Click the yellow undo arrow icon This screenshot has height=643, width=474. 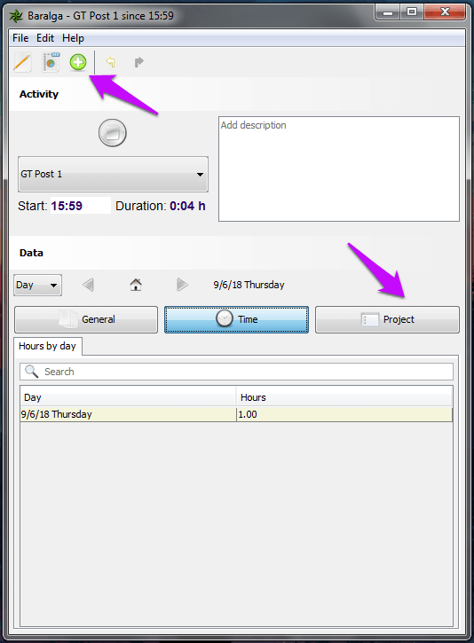[x=110, y=62]
